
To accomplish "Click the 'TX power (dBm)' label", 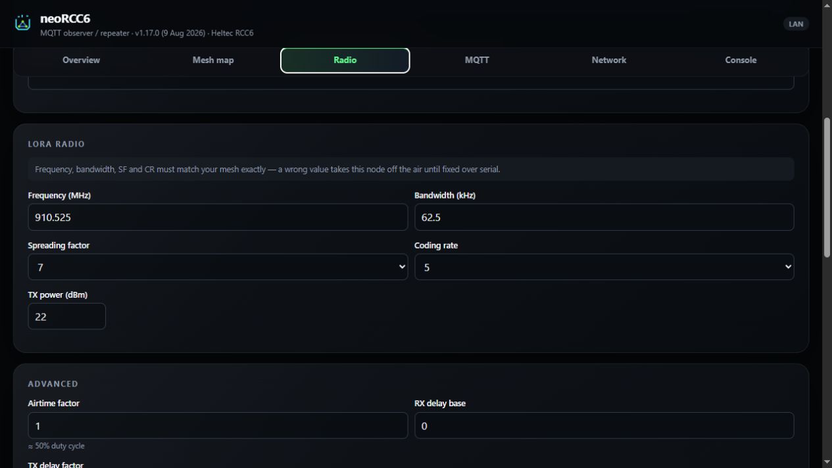I will point(57,294).
